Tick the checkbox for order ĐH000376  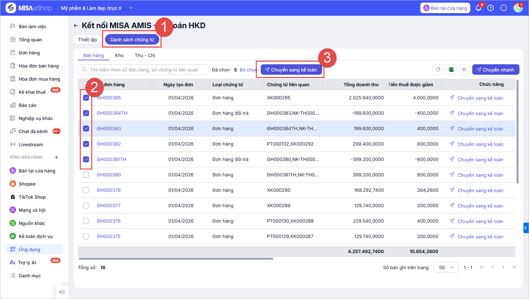(x=86, y=221)
